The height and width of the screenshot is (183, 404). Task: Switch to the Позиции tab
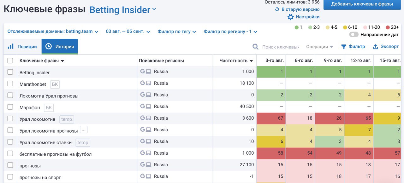(x=23, y=47)
